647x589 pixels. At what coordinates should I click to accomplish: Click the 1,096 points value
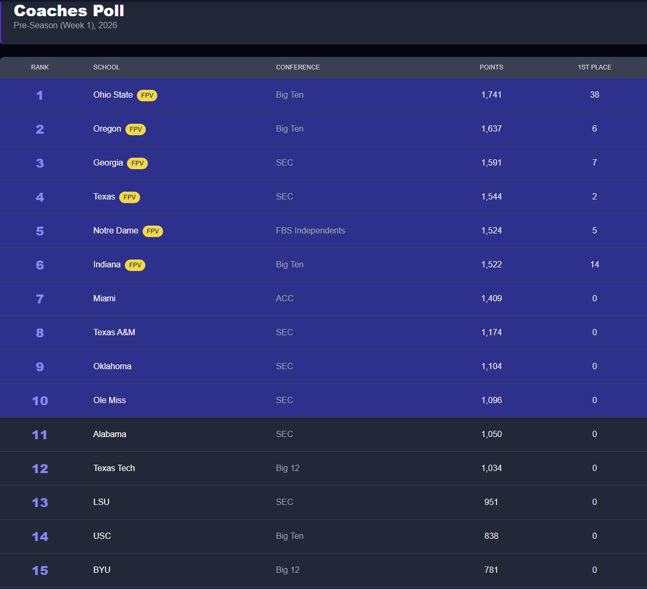491,400
